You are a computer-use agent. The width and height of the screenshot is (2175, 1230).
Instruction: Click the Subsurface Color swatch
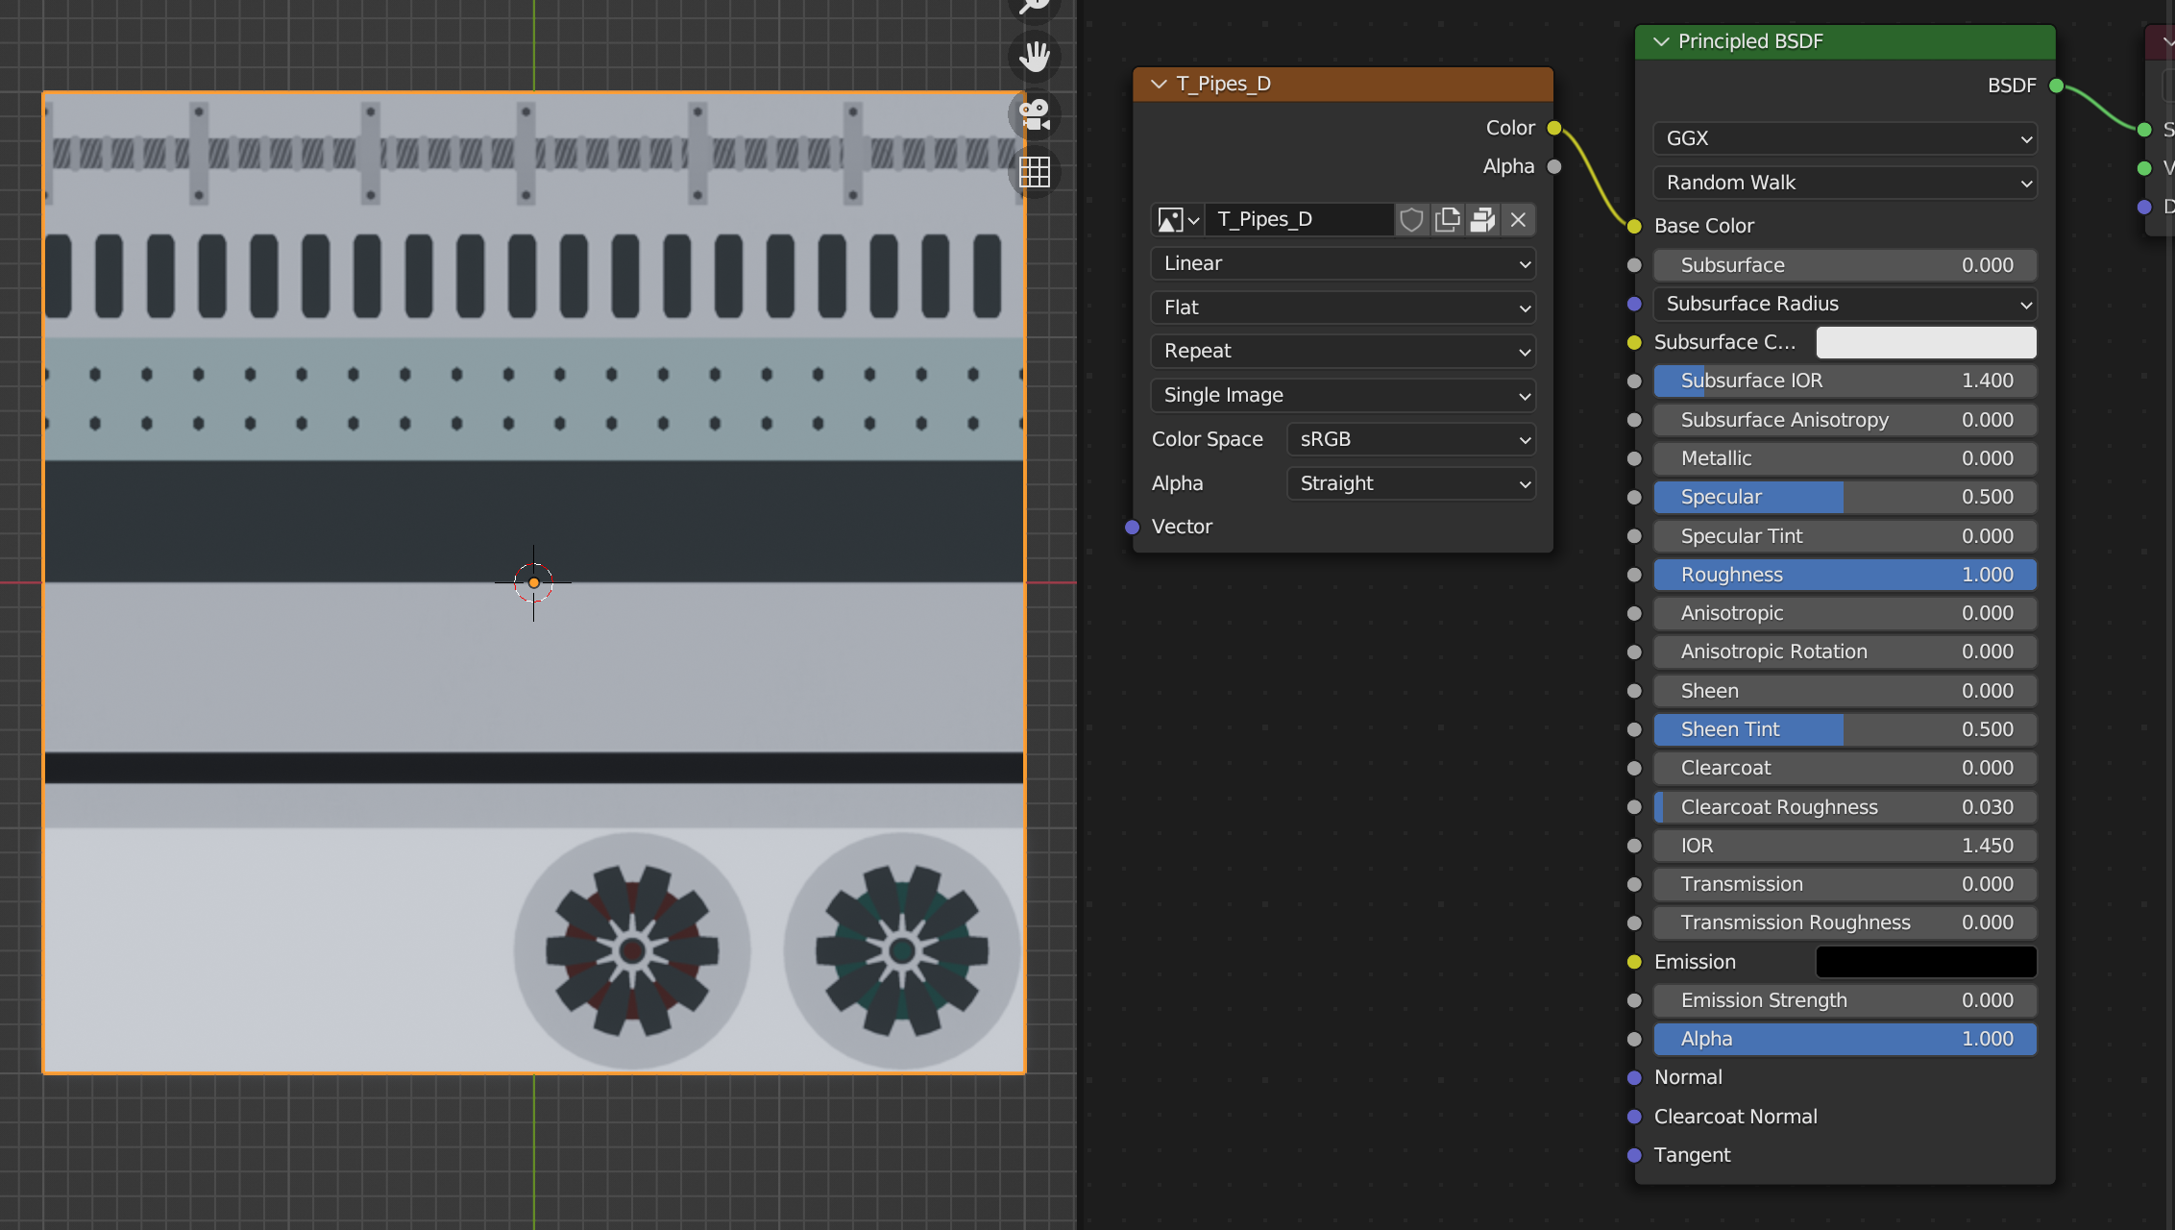click(x=1925, y=342)
